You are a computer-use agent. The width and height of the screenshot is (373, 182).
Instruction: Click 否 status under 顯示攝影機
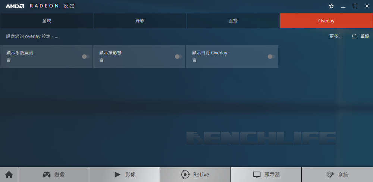[x=101, y=60]
